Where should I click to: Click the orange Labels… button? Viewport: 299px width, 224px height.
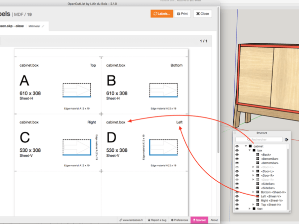pyautogui.click(x=161, y=14)
